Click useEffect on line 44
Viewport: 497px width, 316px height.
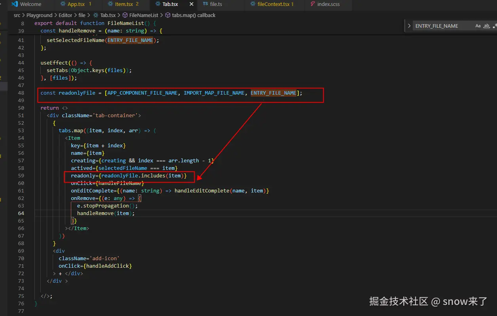point(54,63)
